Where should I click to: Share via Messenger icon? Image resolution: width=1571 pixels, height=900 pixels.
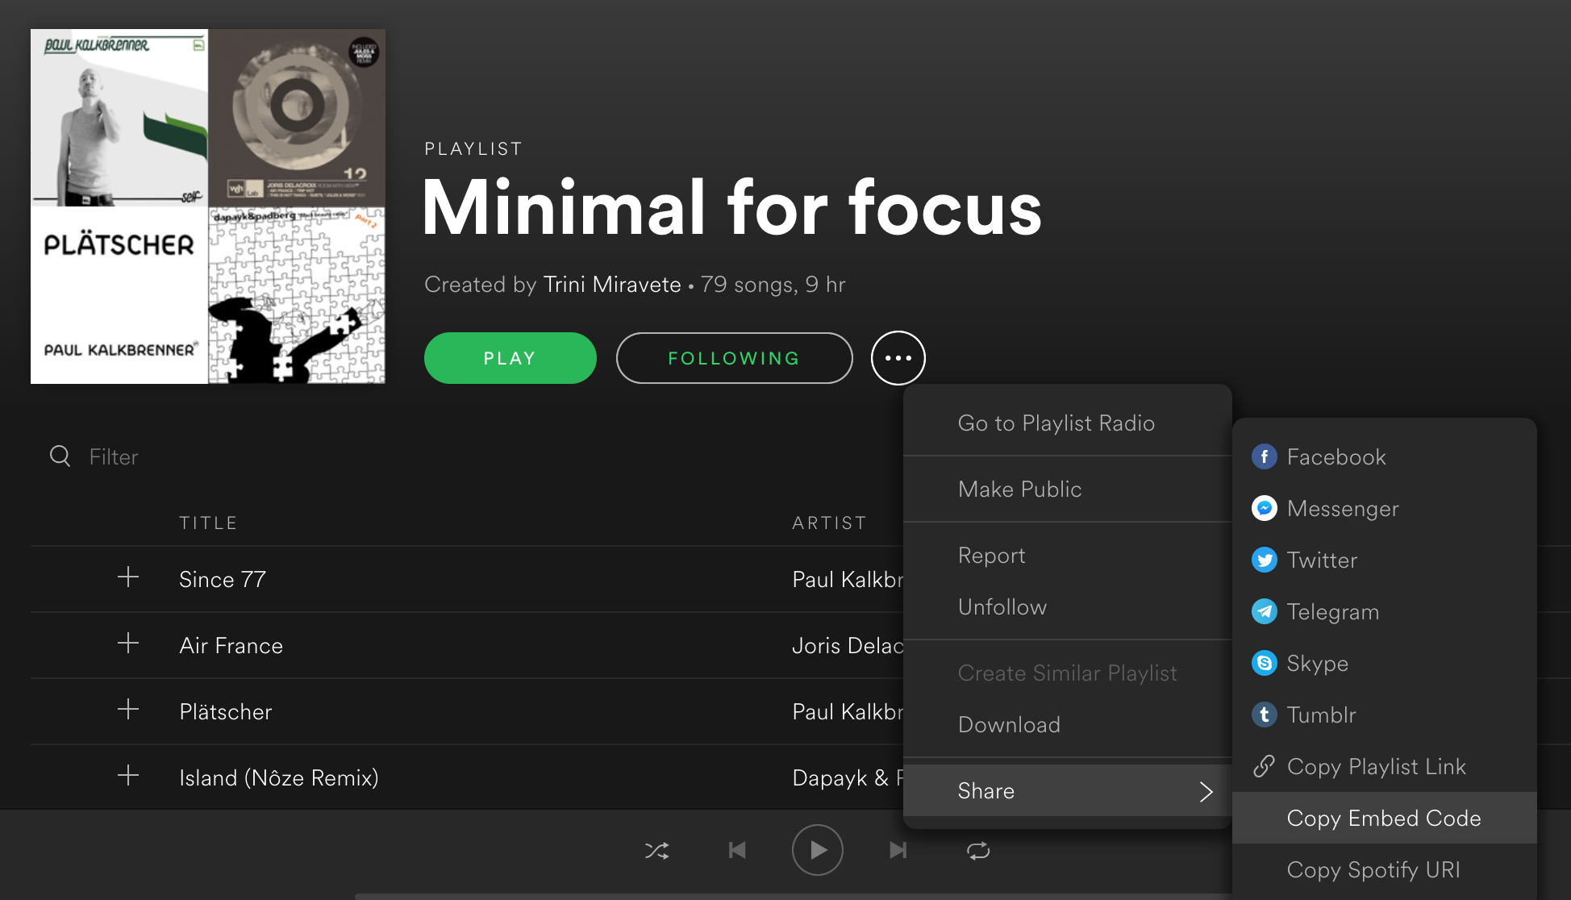(x=1265, y=509)
